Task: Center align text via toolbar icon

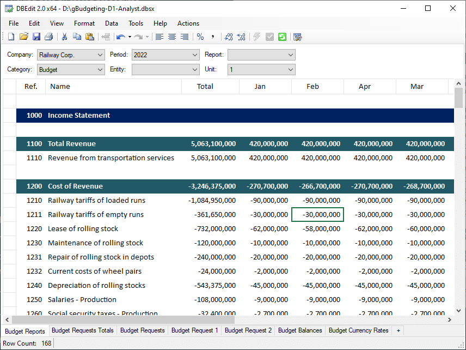Action: pos(172,37)
